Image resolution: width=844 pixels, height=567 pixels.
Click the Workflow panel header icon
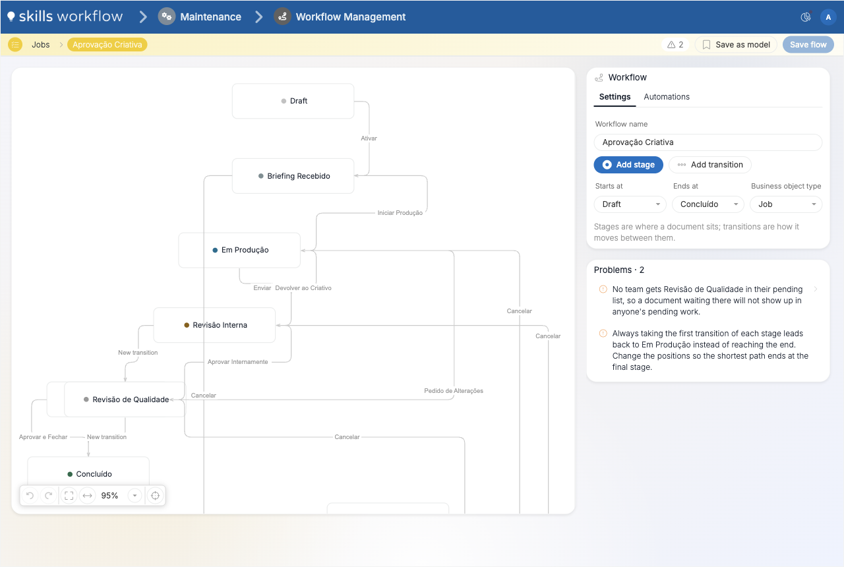click(599, 78)
